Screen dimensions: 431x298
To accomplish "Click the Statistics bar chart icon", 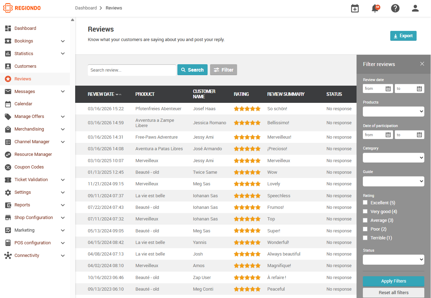I will [x=8, y=54].
